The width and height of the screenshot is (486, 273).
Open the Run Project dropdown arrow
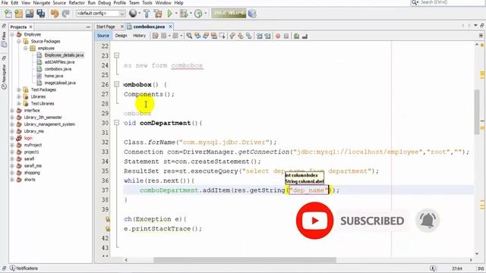[176, 14]
